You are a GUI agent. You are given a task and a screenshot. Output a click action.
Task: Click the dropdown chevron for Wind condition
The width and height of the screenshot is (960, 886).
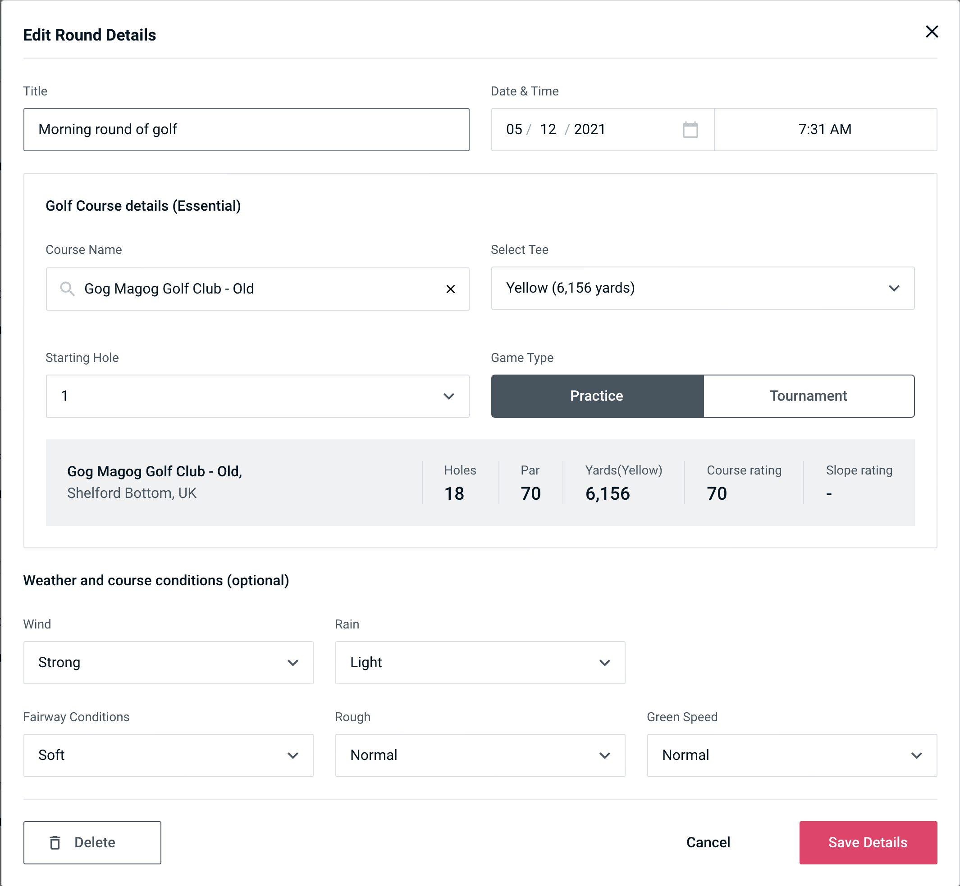[293, 662]
